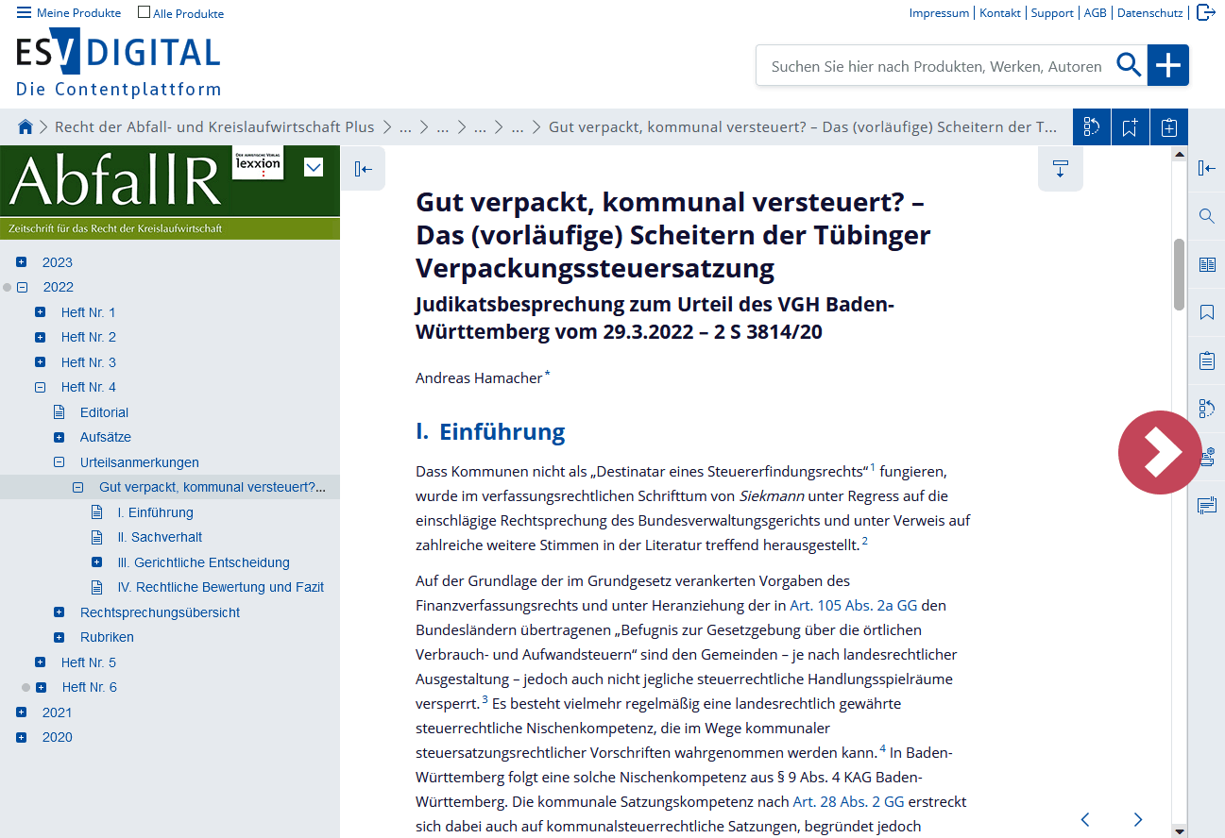Open the search magnifier in the search bar

[x=1130, y=65]
